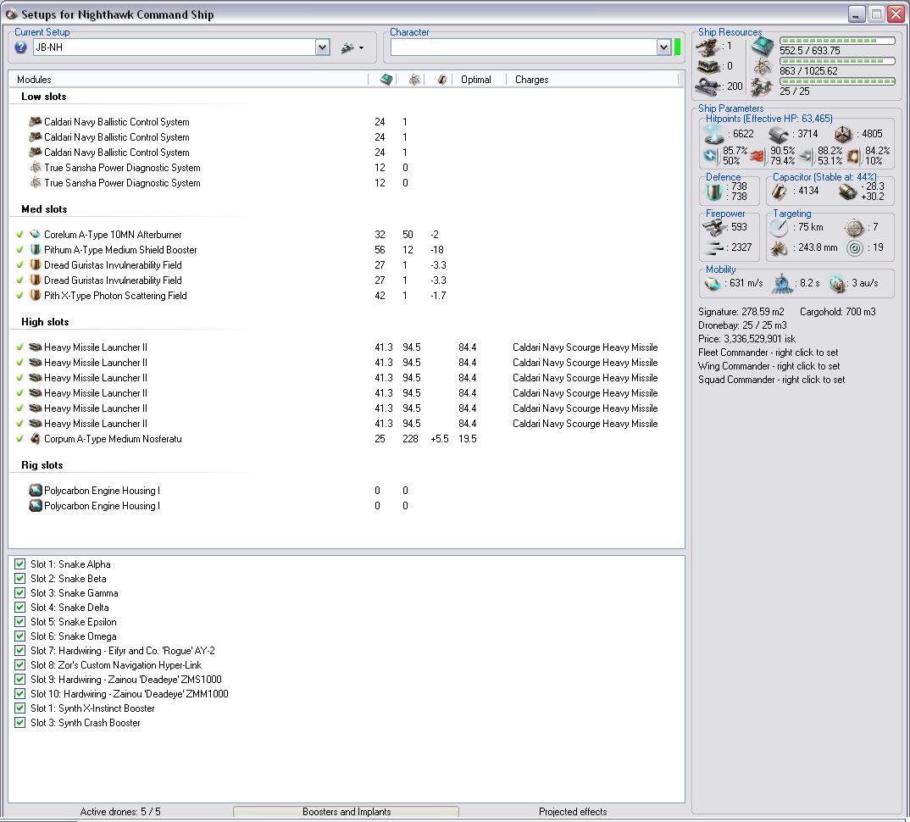910x822 pixels.
Task: Click the Mobility speed icon showing 631 m/s
Action: click(712, 284)
